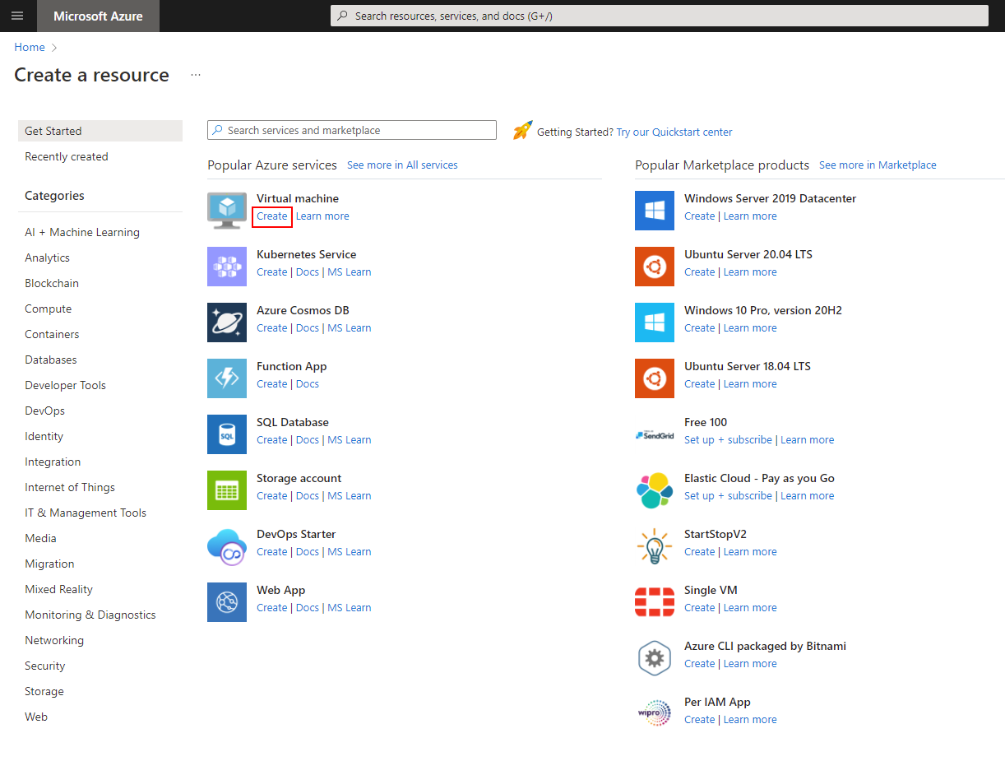Open the hamburger portal menu

coord(17,16)
